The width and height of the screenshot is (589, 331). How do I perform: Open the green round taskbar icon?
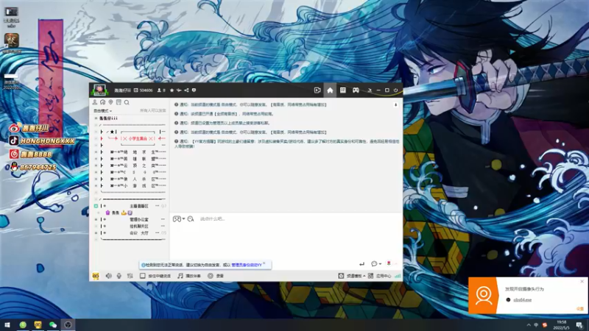point(23,325)
